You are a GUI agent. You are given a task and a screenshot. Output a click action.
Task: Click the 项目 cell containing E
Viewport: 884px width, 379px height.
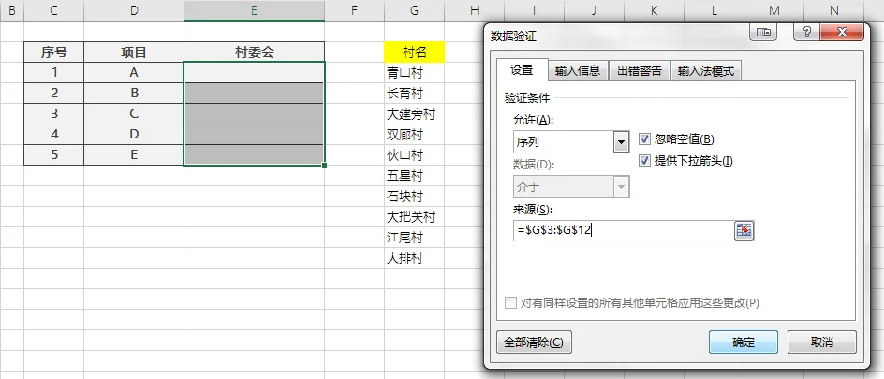134,154
